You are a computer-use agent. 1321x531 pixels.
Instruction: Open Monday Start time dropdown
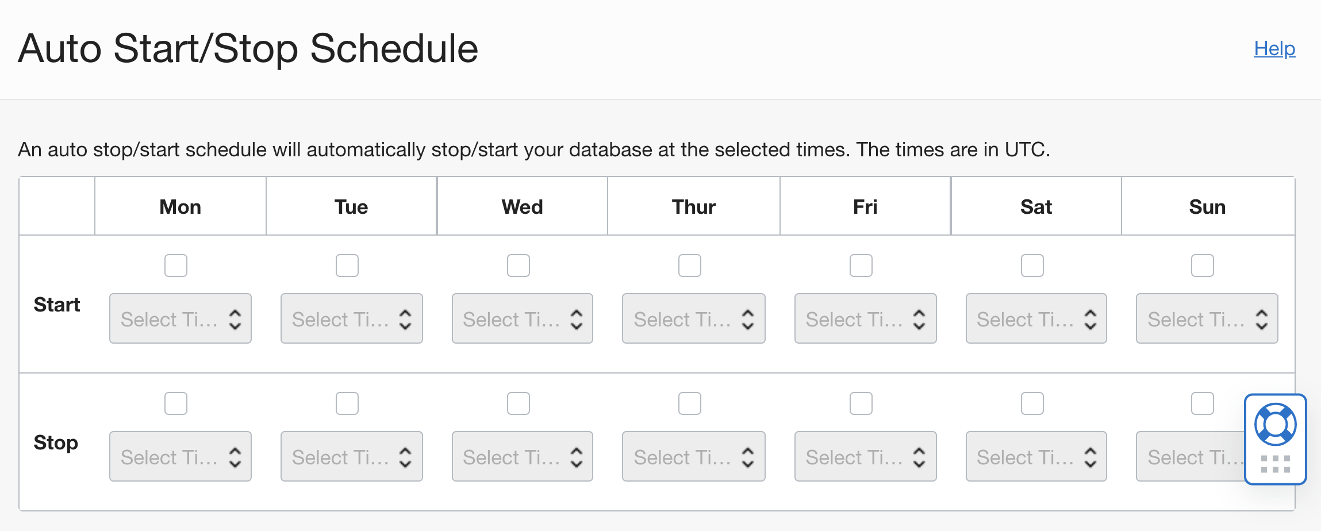click(x=181, y=318)
